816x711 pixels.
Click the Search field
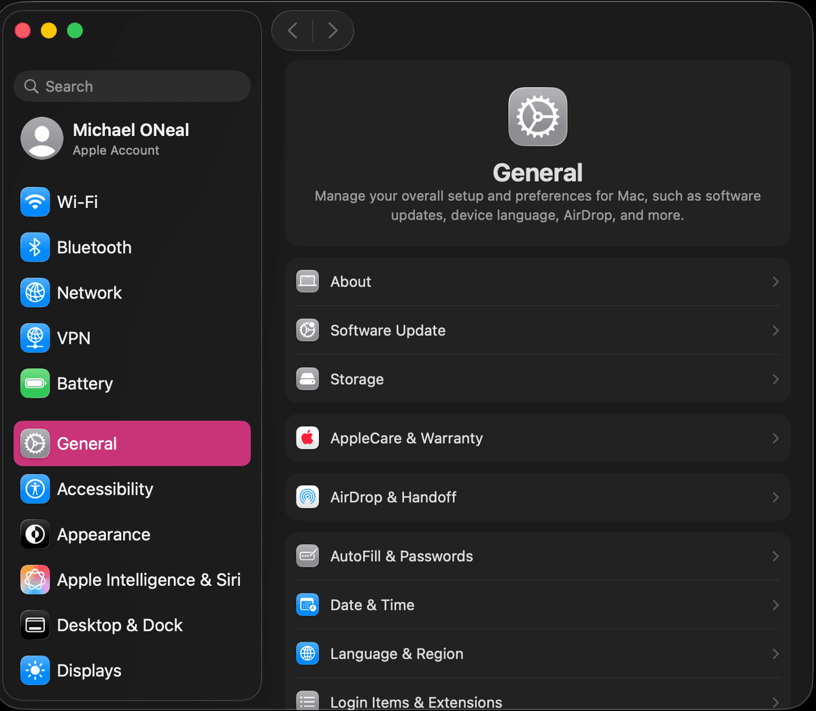click(132, 86)
